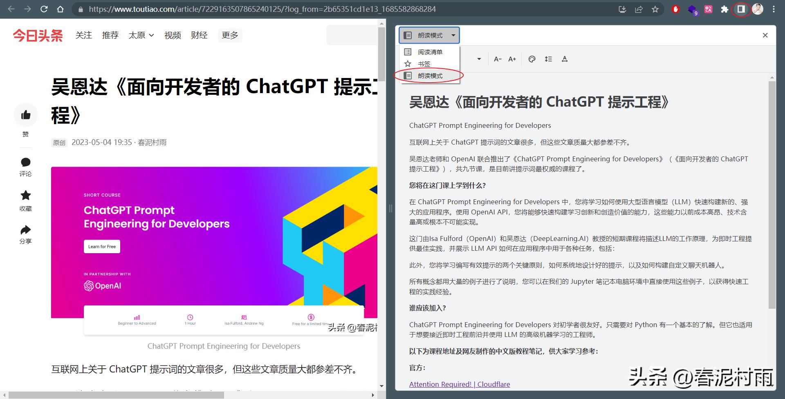785x399 pixels.
Task: Expand the voice options dropdown arrow
Action: 479,59
